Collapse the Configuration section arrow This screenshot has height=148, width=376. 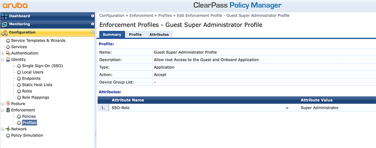93,32
